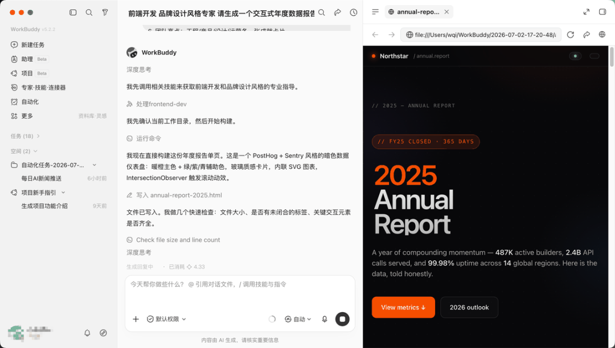
Task: Reload the preview page
Action: 570,35
